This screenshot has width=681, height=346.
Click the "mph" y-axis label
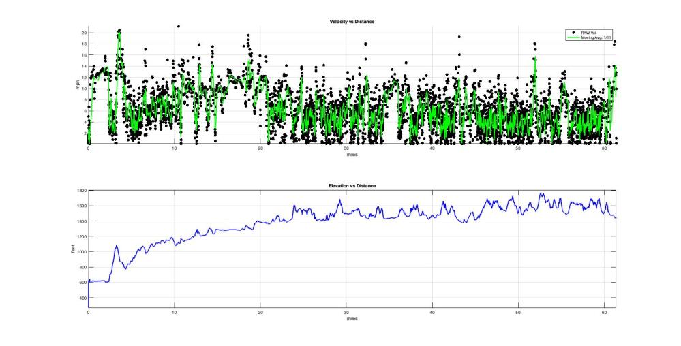pos(77,85)
